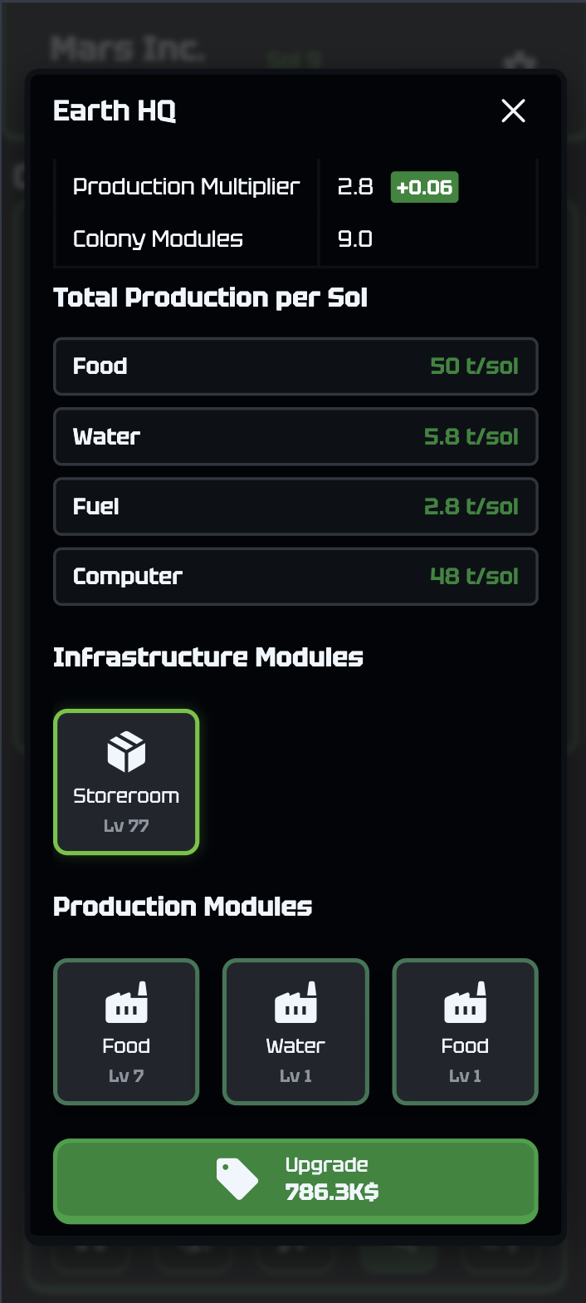Select the Colony Modules label
The width and height of the screenshot is (586, 1303).
click(158, 239)
